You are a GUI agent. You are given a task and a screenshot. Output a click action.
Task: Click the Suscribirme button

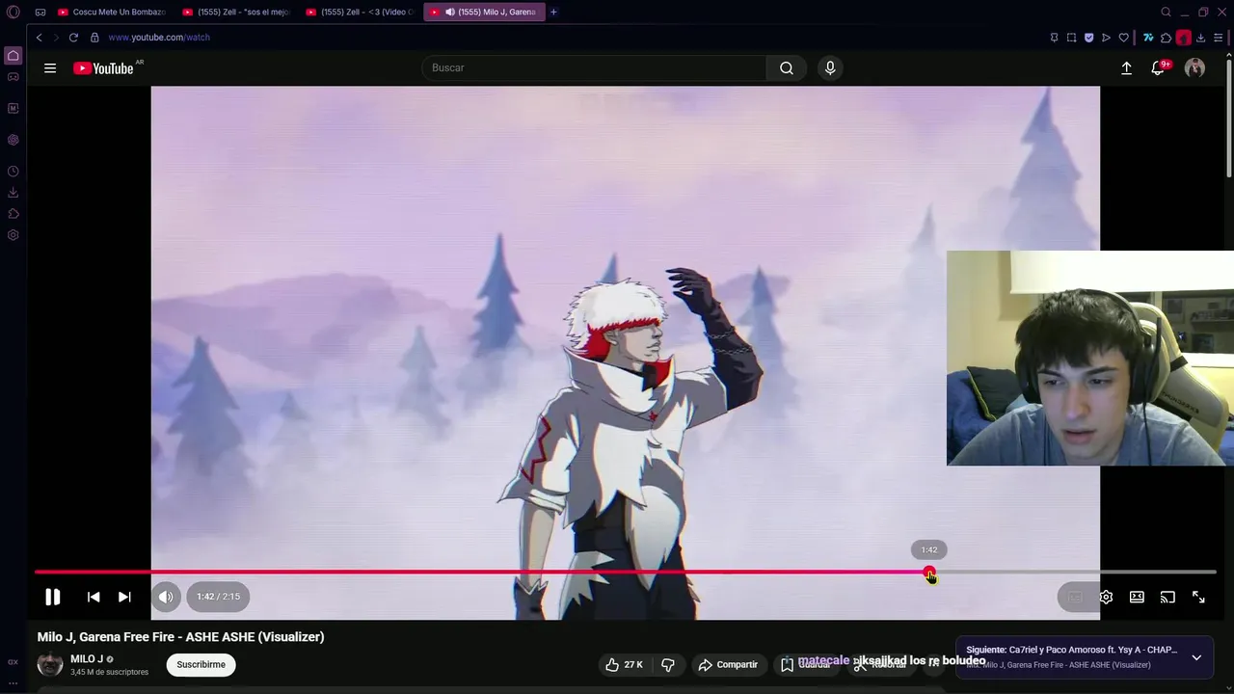click(201, 664)
